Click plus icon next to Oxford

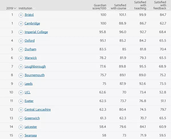(21, 41)
